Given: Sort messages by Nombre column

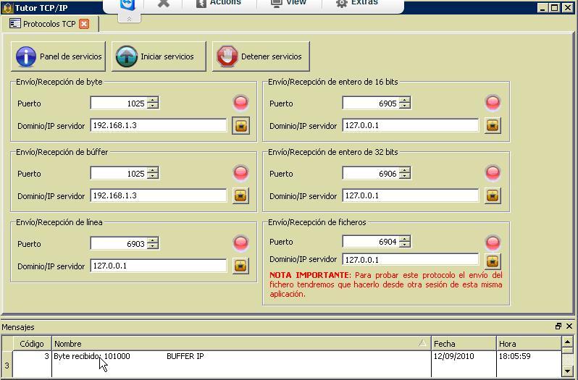Looking at the screenshot, I should 241,344.
